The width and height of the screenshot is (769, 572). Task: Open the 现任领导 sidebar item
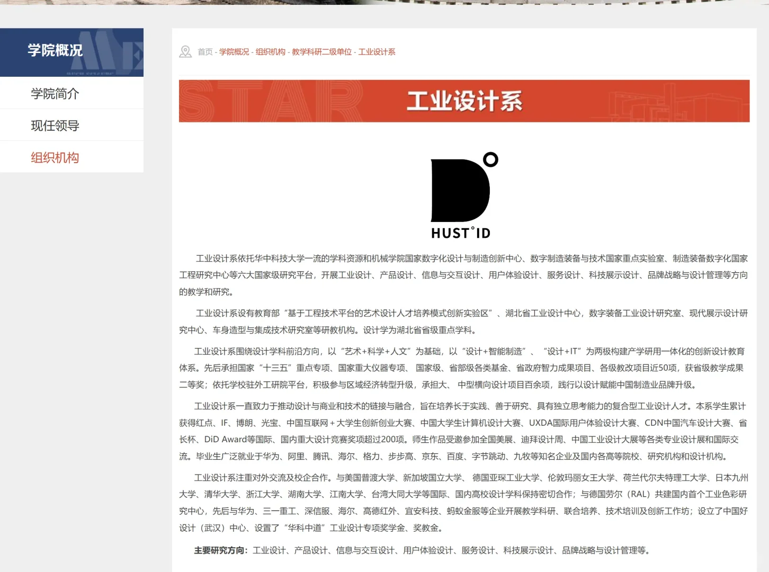pyautogui.click(x=71, y=125)
